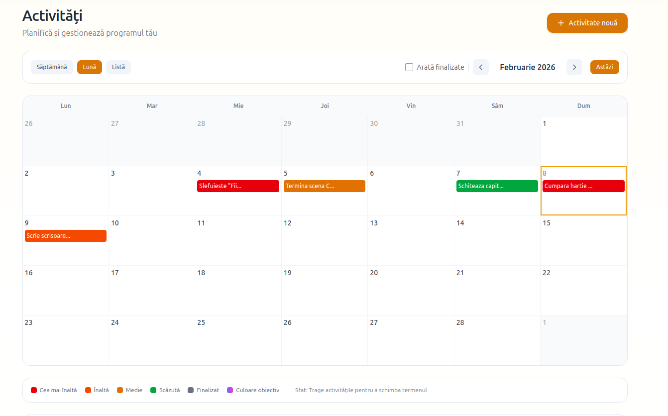The image size is (668, 416).
Task: Select day 28 in the calendar
Action: (x=497, y=340)
